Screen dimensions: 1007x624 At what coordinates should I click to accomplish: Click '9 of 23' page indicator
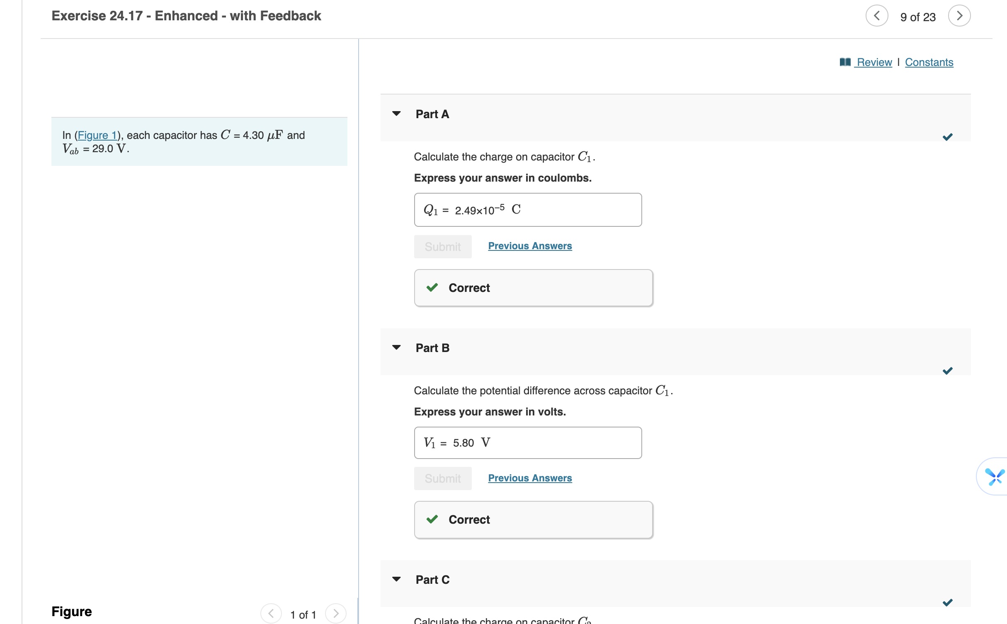point(918,17)
